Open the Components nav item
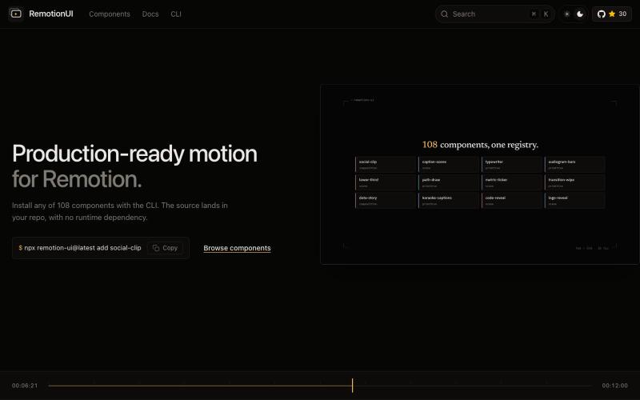 click(x=110, y=14)
